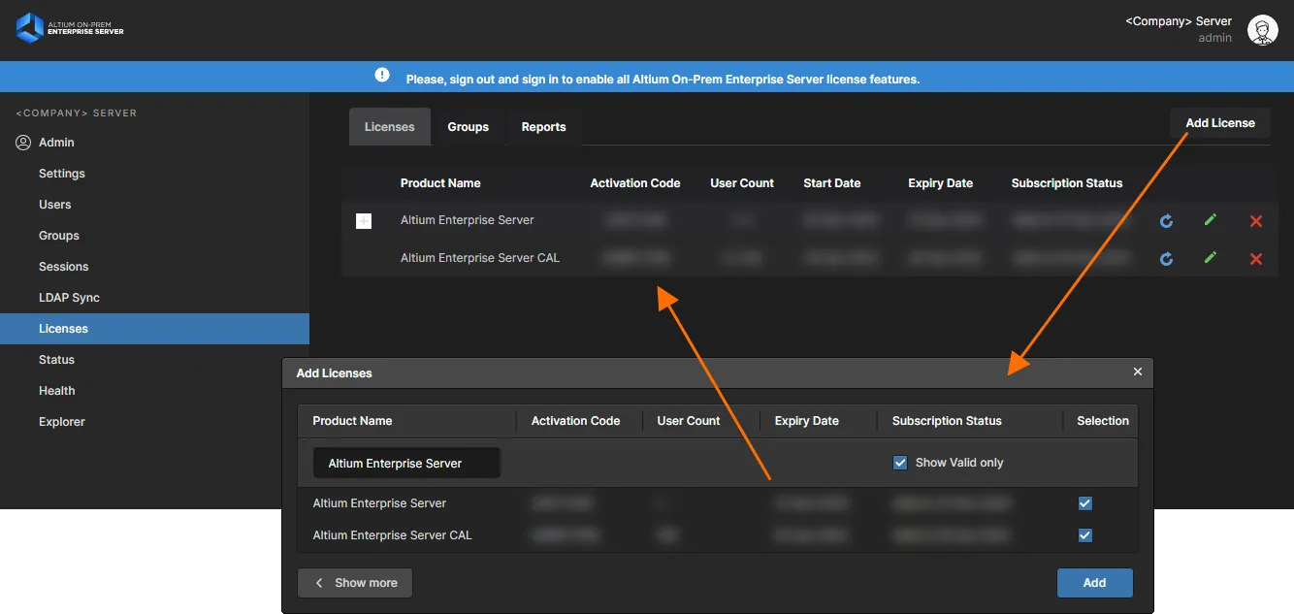Open Settings in the Admin sidebar
Viewport: 1294px width, 614px height.
(62, 174)
